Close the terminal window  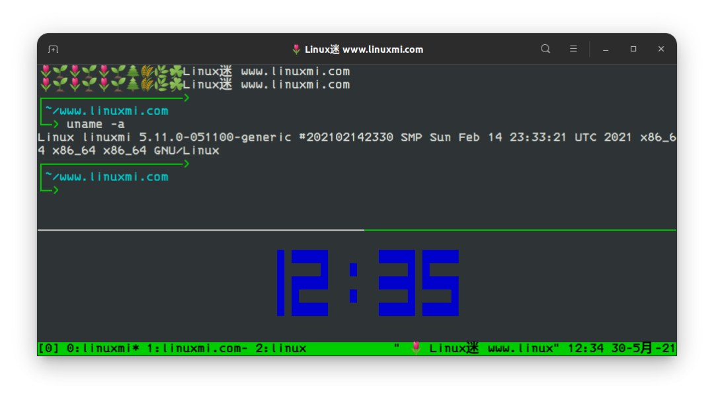click(661, 49)
